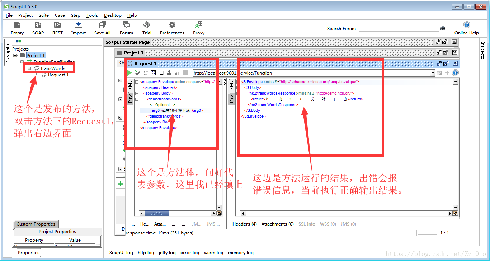Open Request 1 help question-mark icon
Viewport: 490px width, 261px height.
pos(455,73)
